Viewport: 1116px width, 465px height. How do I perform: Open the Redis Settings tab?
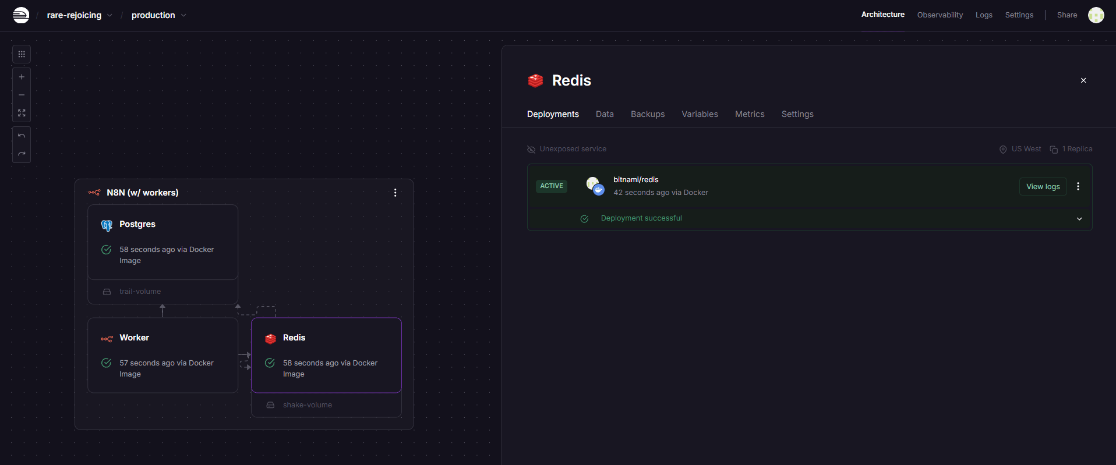797,114
